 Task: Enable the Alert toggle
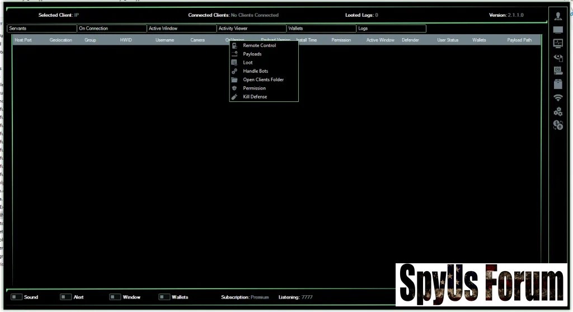pos(65,297)
